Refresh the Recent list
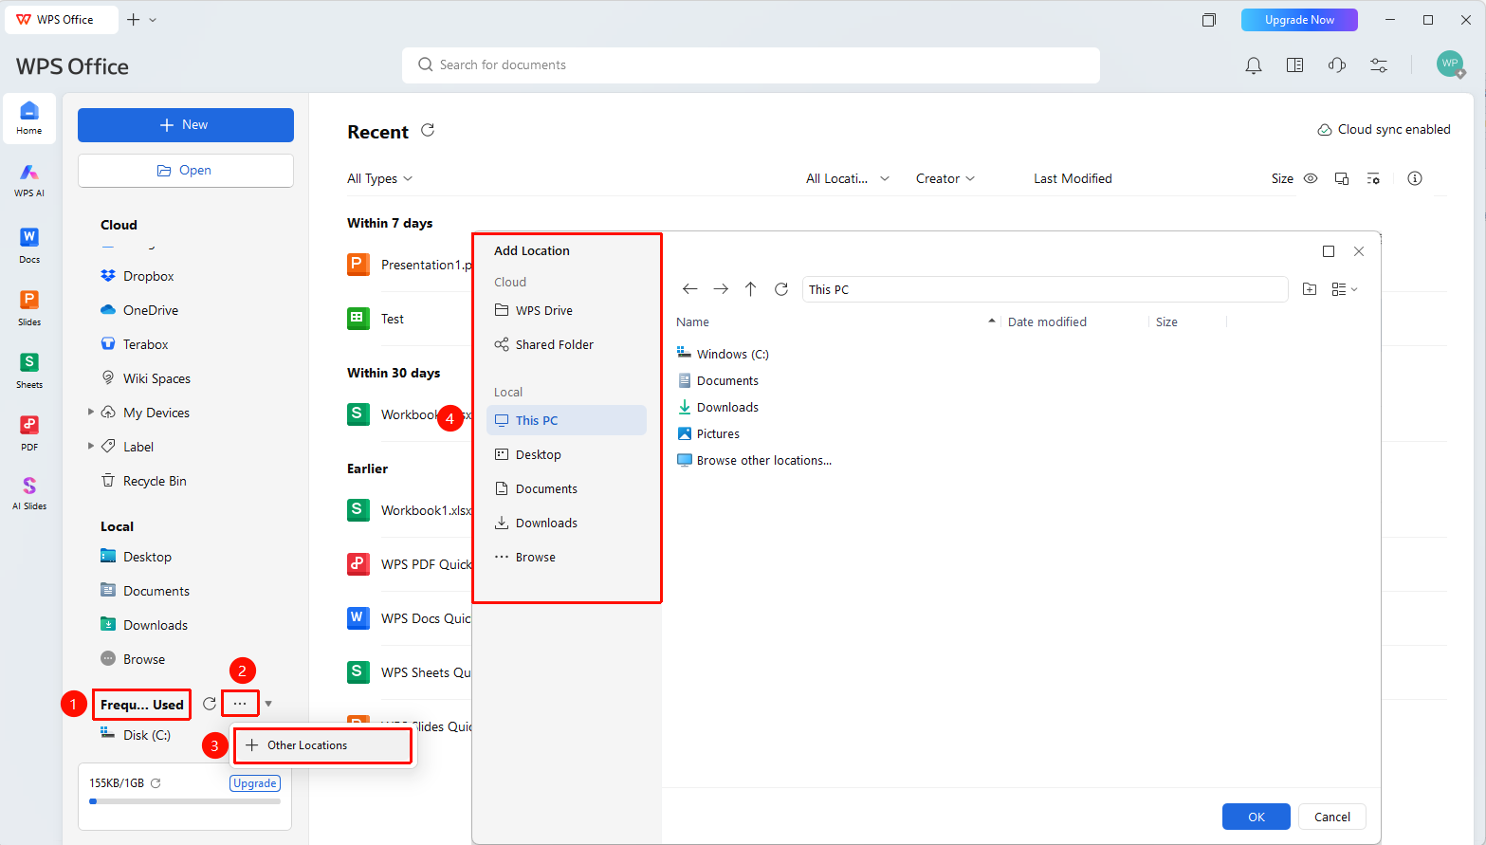 pos(428,130)
